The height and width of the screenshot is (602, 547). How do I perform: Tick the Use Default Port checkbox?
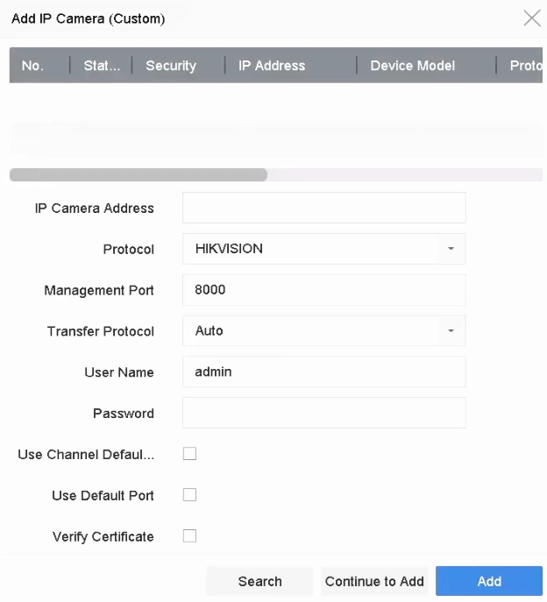pyautogui.click(x=189, y=494)
